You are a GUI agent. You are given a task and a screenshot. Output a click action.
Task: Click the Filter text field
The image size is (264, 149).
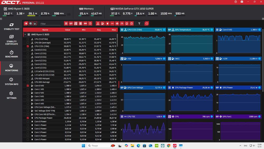50,24
